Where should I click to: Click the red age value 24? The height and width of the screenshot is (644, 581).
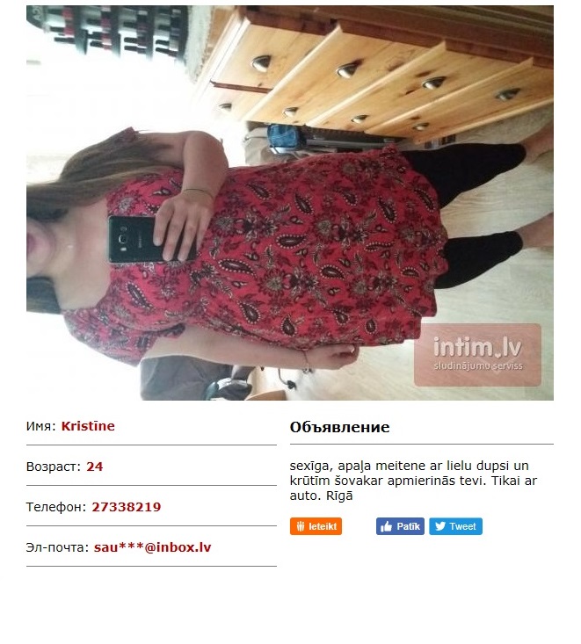(95, 467)
